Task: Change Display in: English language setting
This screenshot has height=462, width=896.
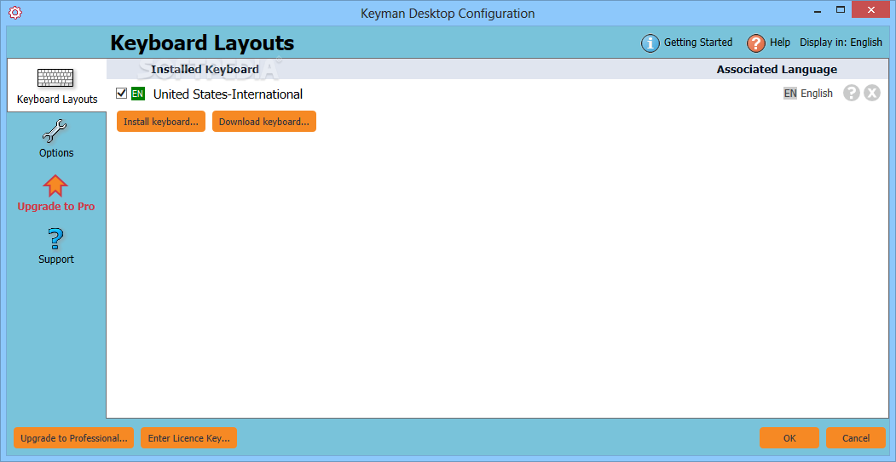Action: [x=841, y=43]
